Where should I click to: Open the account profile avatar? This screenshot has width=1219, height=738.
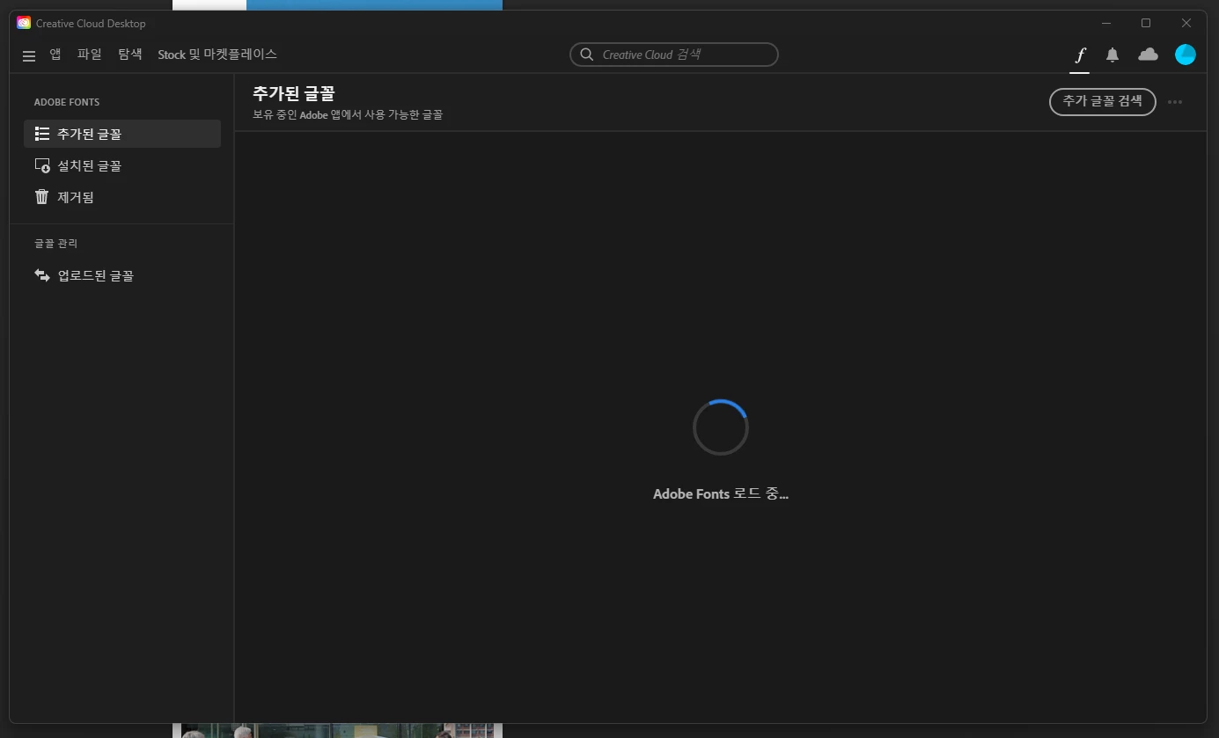click(x=1186, y=55)
